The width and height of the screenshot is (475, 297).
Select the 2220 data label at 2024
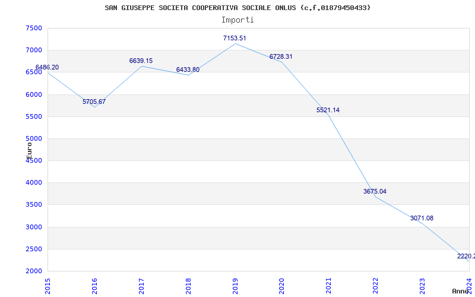(466, 257)
